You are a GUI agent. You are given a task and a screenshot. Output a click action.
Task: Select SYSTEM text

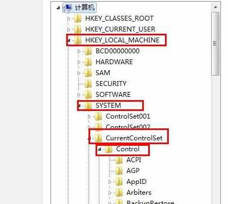[108, 106]
